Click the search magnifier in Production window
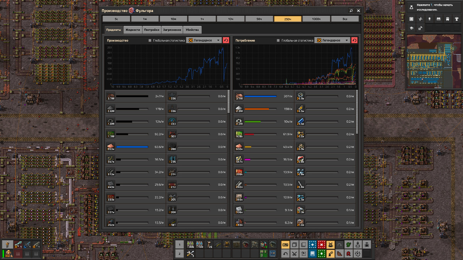 pyautogui.click(x=351, y=11)
